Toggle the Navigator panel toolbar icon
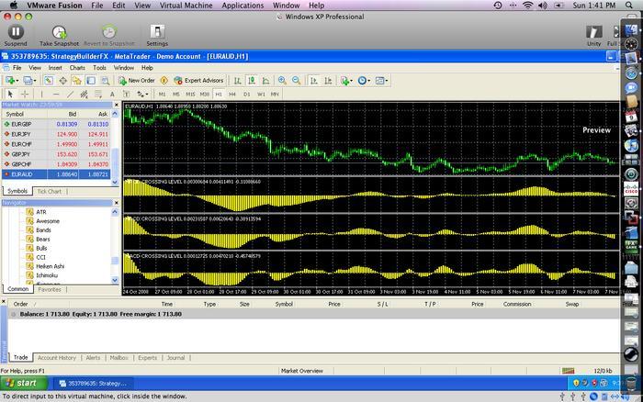 [x=76, y=81]
